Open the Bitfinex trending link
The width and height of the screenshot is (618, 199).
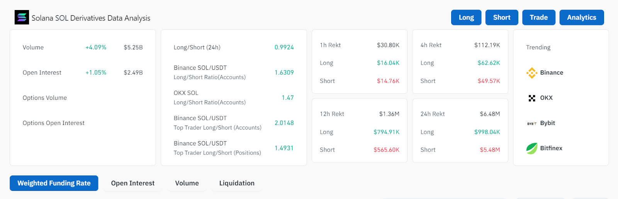coord(551,148)
